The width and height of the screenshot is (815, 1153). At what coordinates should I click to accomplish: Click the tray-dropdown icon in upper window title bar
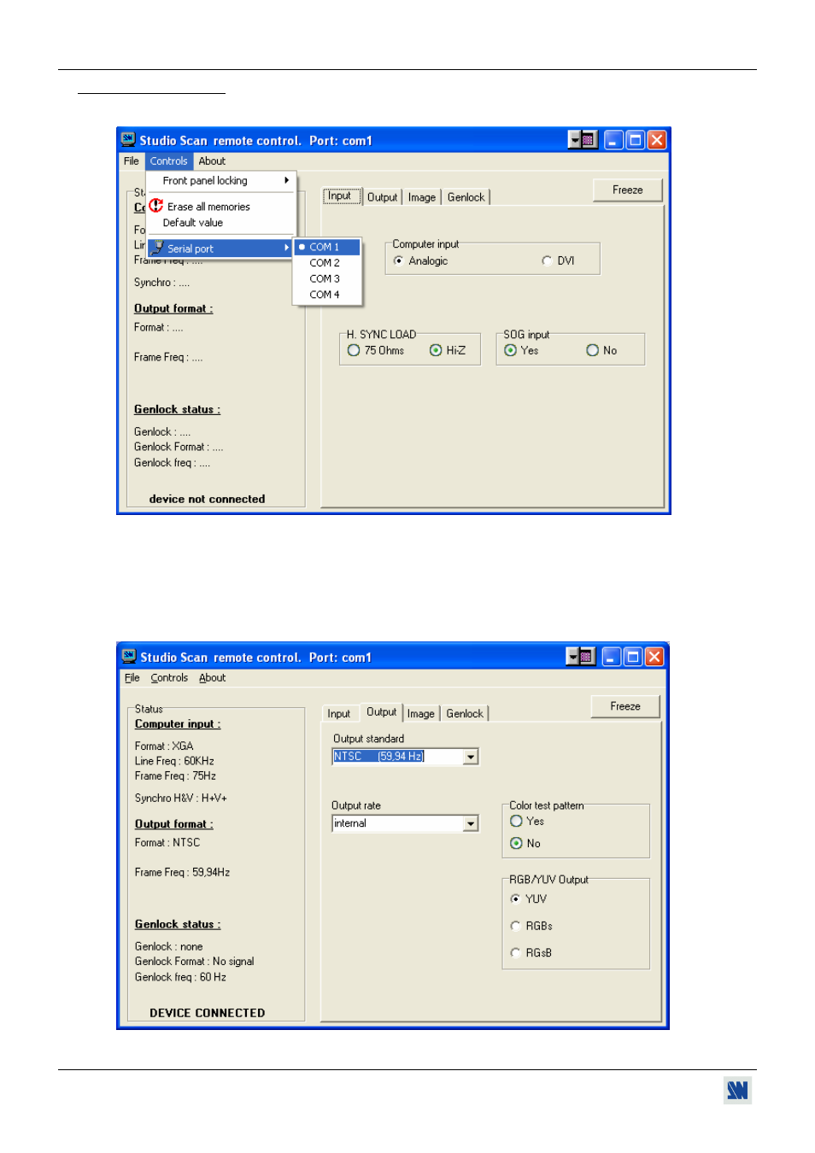point(583,140)
